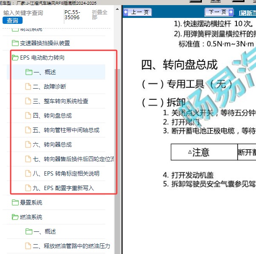256x254 pixels.
Task: Select the 悬置系统 tree label
Action: click(31, 202)
